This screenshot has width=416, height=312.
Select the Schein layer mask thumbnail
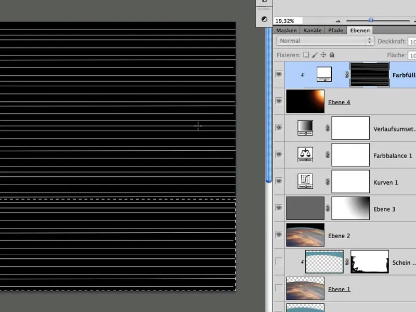[x=370, y=262]
